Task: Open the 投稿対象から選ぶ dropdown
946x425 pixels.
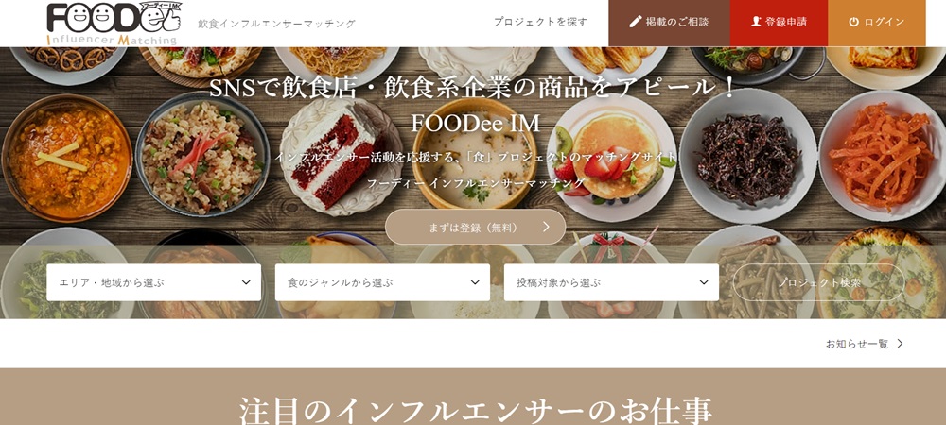Action: coord(611,282)
